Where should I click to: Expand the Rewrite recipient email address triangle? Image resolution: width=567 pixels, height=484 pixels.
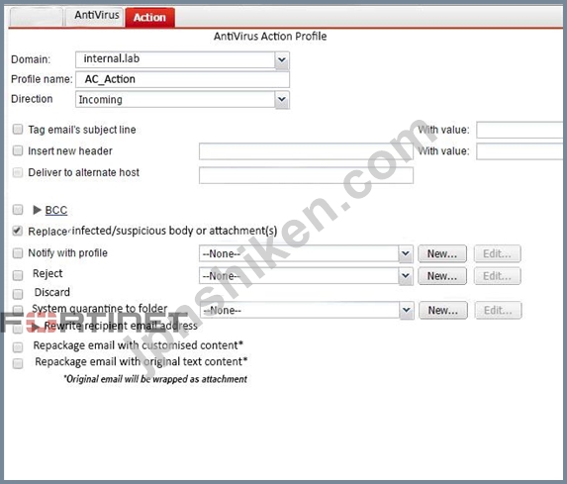click(36, 327)
